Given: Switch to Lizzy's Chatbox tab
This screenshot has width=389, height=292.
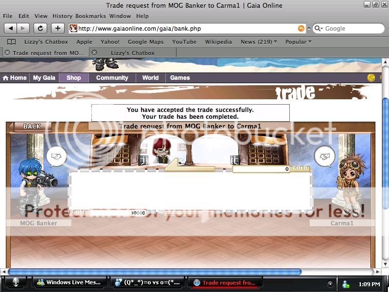Looking at the screenshot, I should pos(132,53).
